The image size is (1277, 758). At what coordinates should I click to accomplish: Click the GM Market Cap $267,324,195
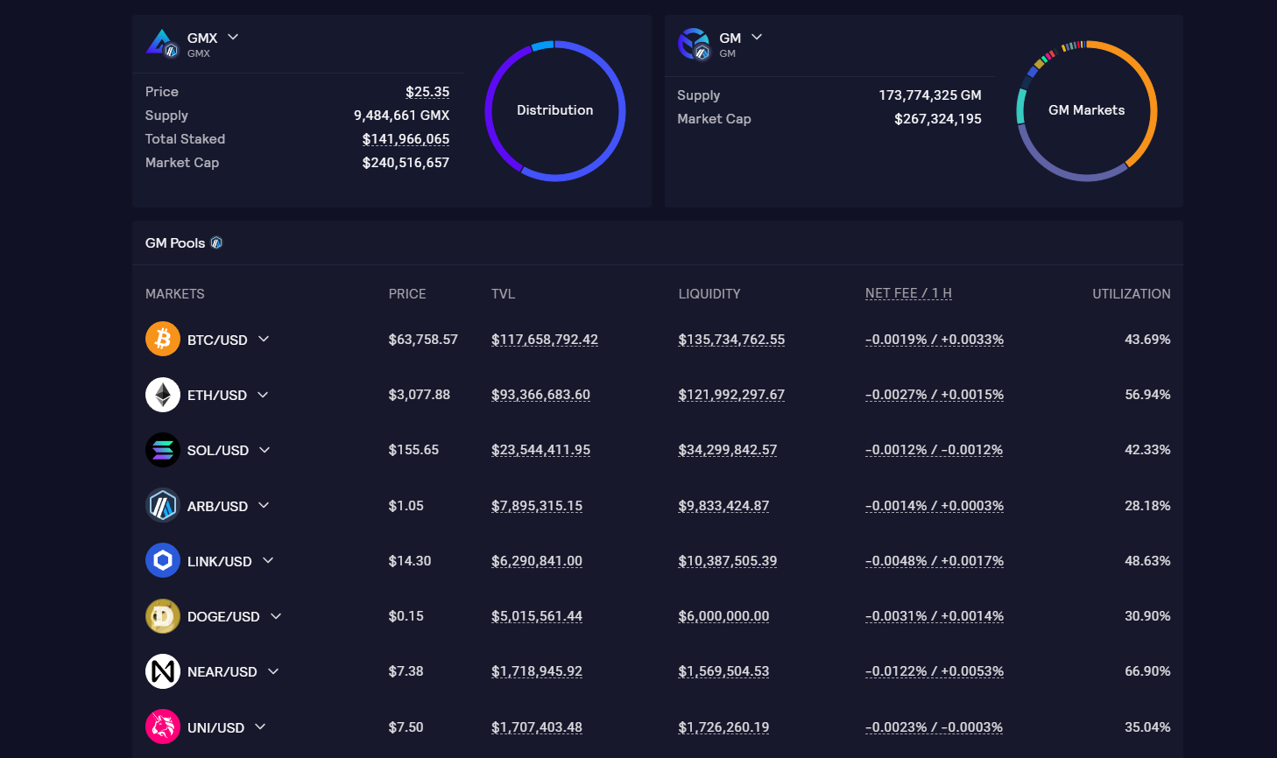[938, 119]
